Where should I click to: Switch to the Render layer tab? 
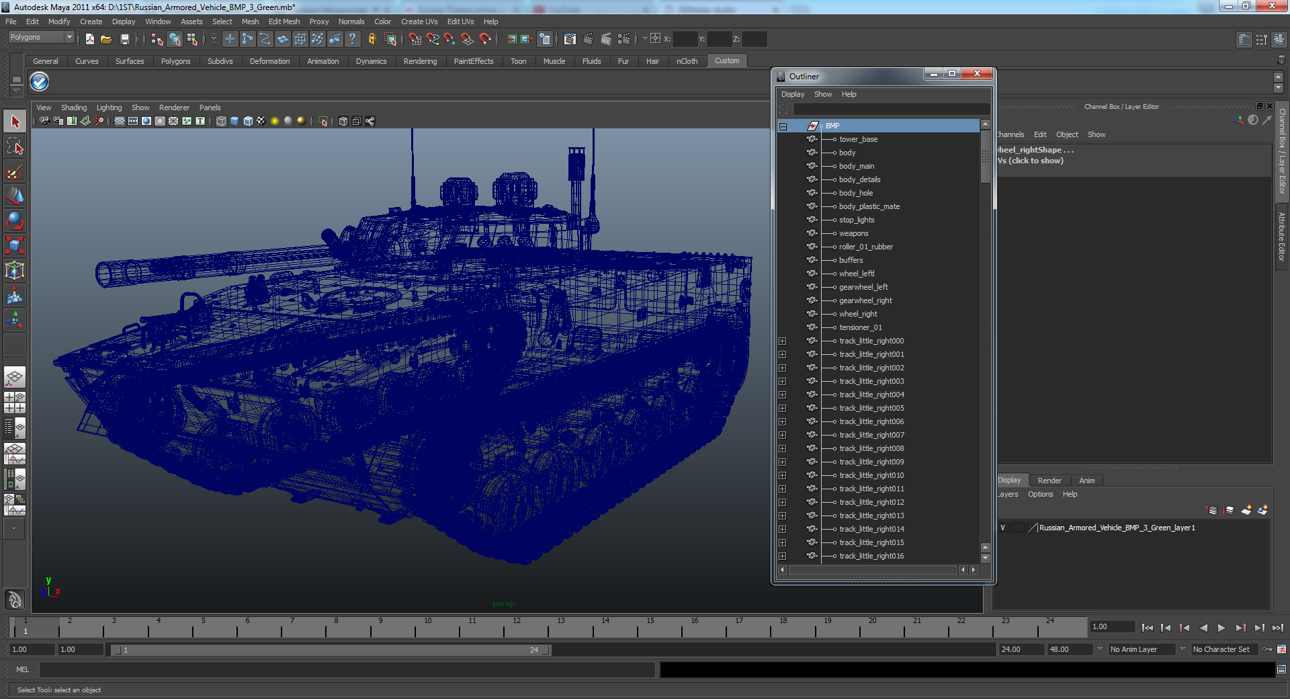[x=1049, y=481]
